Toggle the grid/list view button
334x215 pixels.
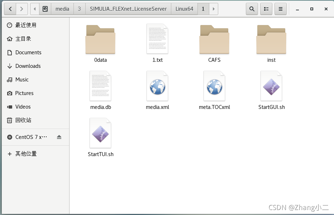(x=266, y=9)
